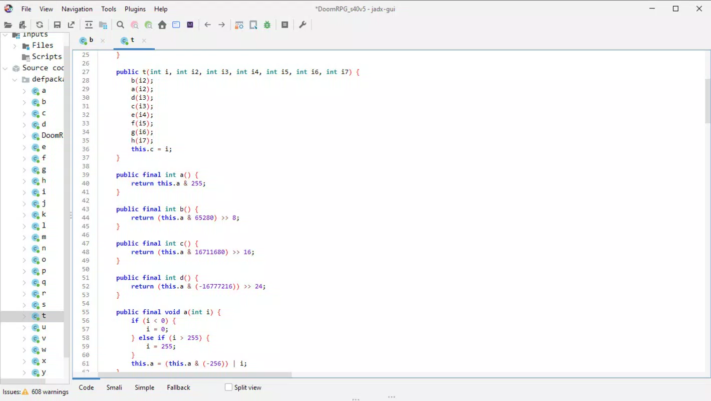Open Class search pink icon
Image resolution: width=711 pixels, height=401 pixels.
(134, 25)
